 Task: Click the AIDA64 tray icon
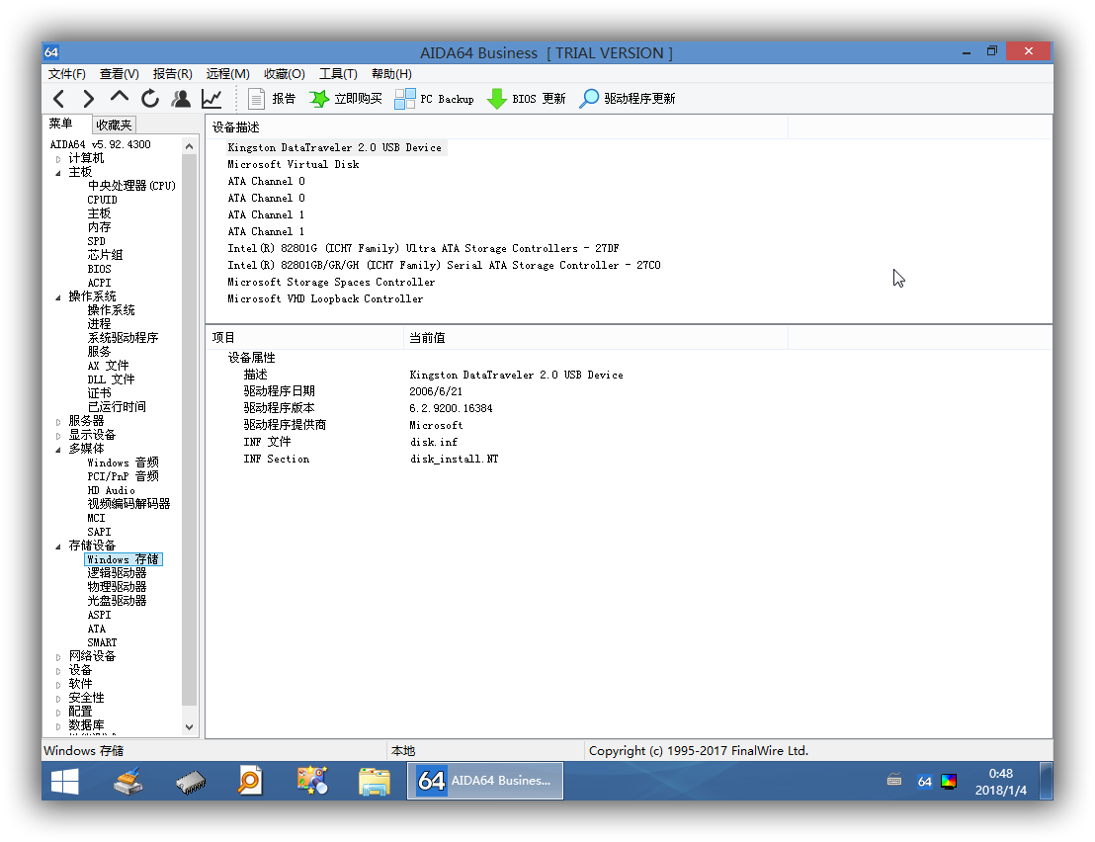pos(925,782)
